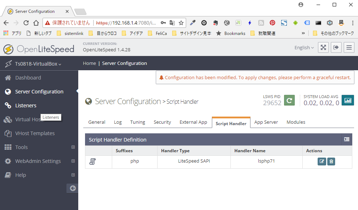Click the OpenLiteSpeed logo
This screenshot has width=358, height=210.
pos(39,49)
